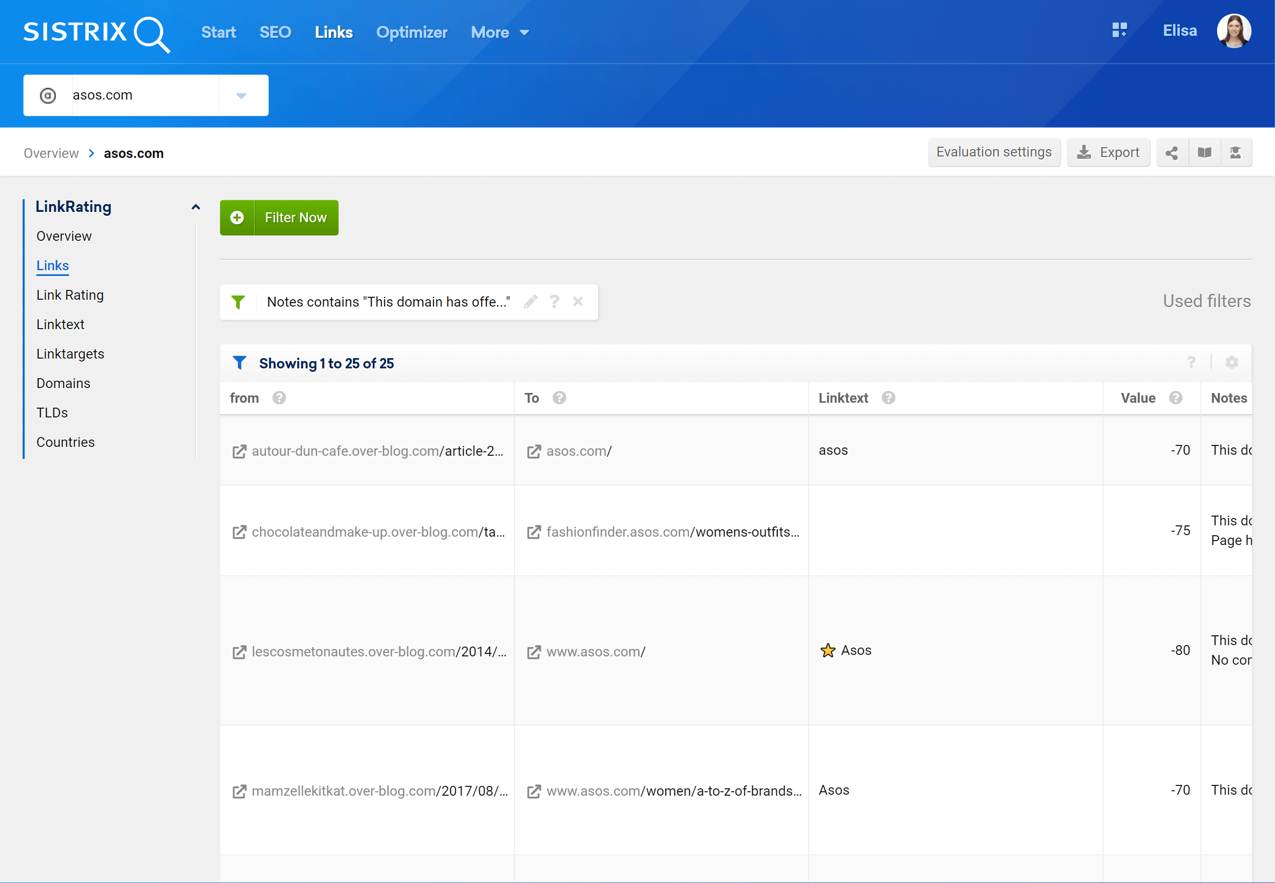Screen dimensions: 1275x883
Task: Open the autour-dun-cafe.over-blog.com link
Action: (378, 451)
